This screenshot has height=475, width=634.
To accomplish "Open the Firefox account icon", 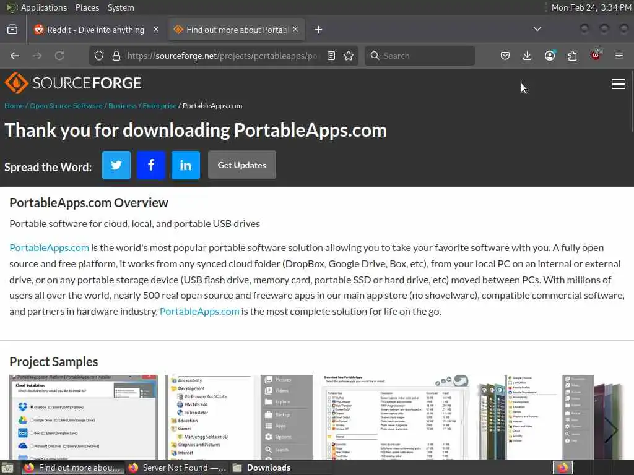I will [x=550, y=56].
